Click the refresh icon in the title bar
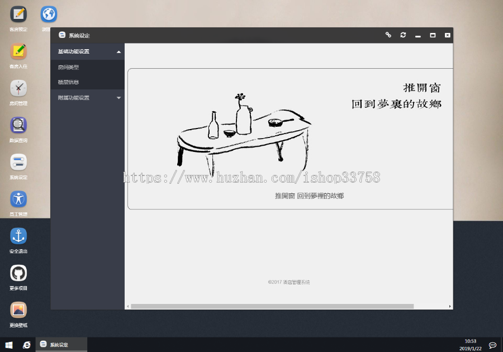503x352 pixels. pyautogui.click(x=403, y=35)
